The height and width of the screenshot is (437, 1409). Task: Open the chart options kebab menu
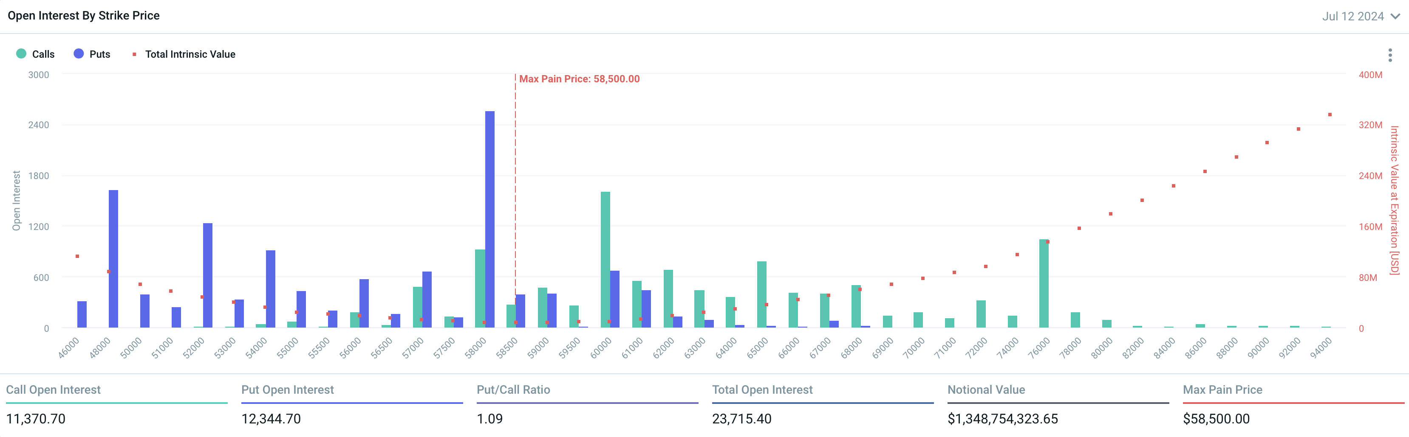1390,55
